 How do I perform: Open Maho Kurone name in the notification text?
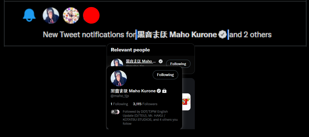point(177,34)
